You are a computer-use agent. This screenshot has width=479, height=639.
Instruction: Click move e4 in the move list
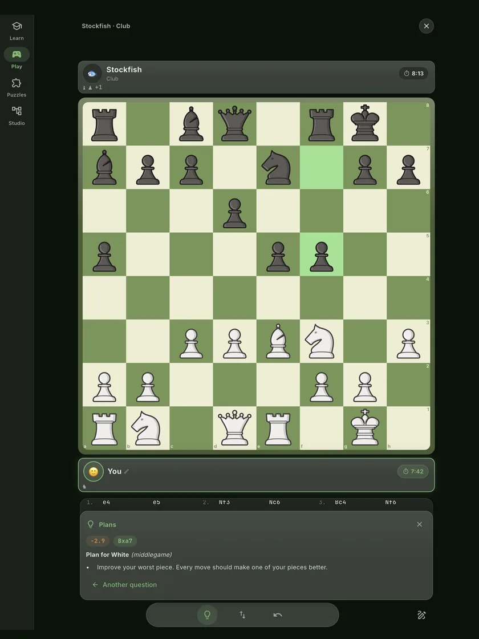(x=106, y=502)
